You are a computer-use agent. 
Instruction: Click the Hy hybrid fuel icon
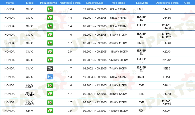50,77
